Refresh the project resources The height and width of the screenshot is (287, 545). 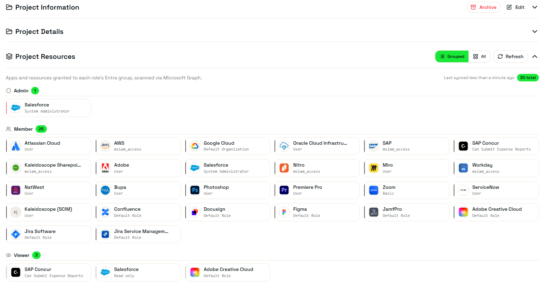[x=510, y=56]
